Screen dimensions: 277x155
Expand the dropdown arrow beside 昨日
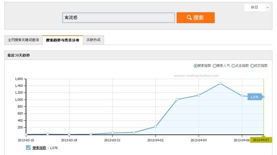[268, 8]
